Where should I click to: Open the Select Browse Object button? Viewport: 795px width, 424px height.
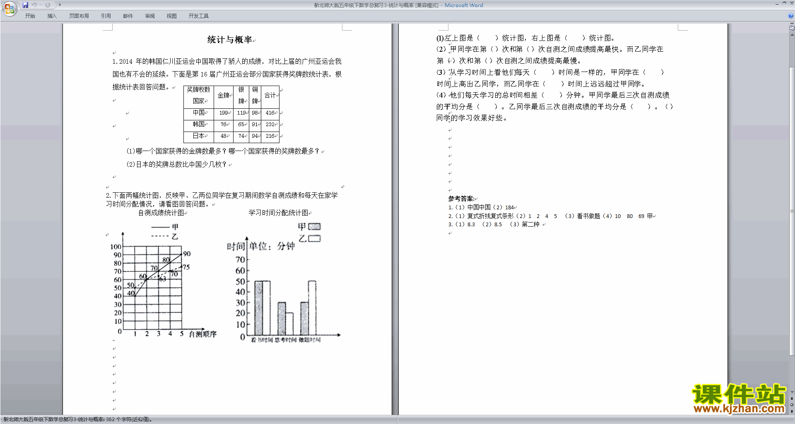click(x=792, y=405)
